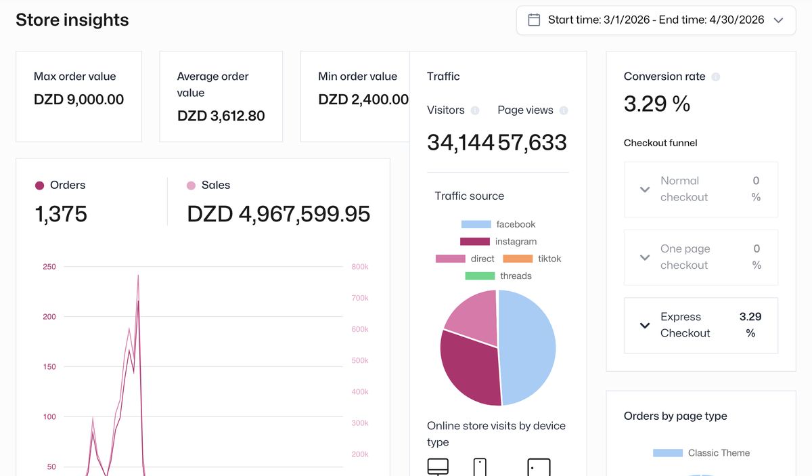Click the info icon beside Visitors
812x476 pixels.
[x=475, y=110]
